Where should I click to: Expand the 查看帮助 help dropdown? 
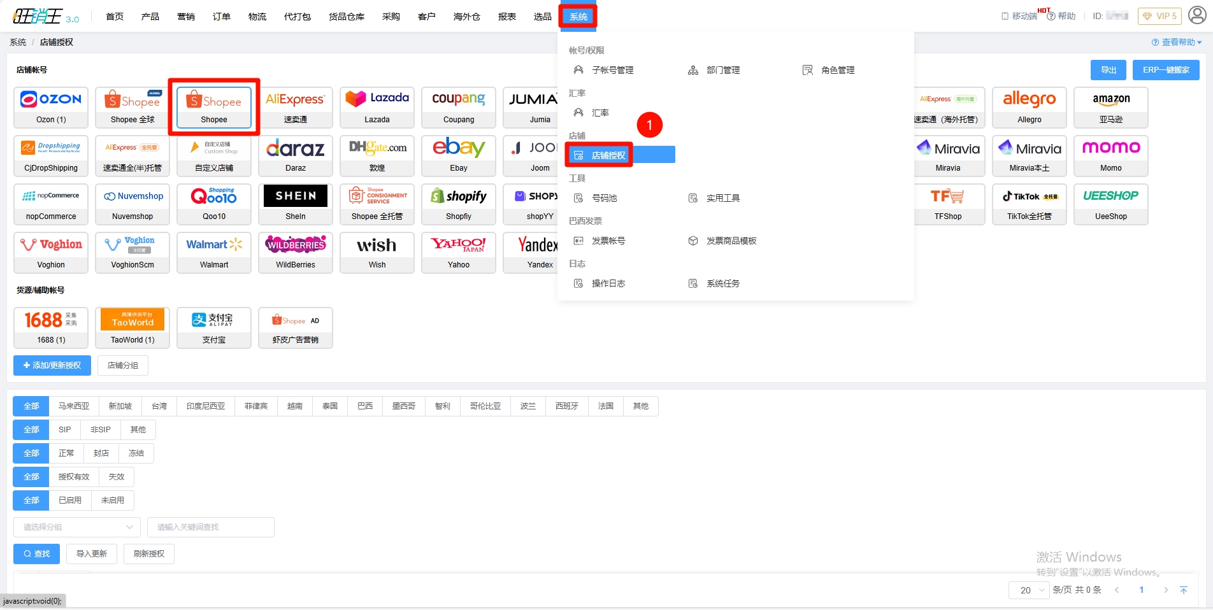(1177, 42)
